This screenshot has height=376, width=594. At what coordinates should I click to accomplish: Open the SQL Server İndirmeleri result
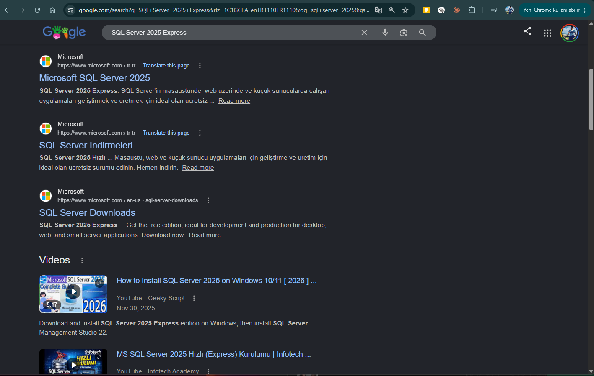click(86, 146)
